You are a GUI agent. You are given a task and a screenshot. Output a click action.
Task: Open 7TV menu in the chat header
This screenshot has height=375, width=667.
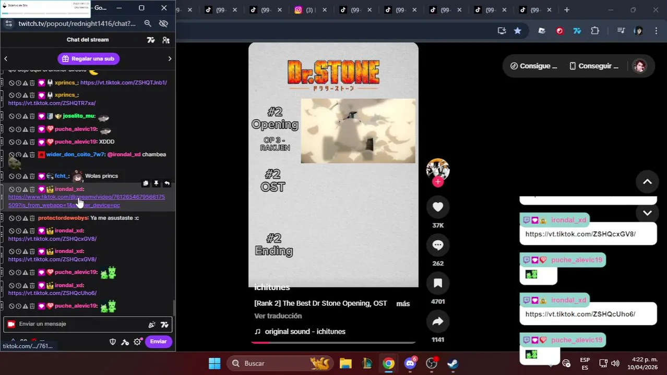point(151,40)
